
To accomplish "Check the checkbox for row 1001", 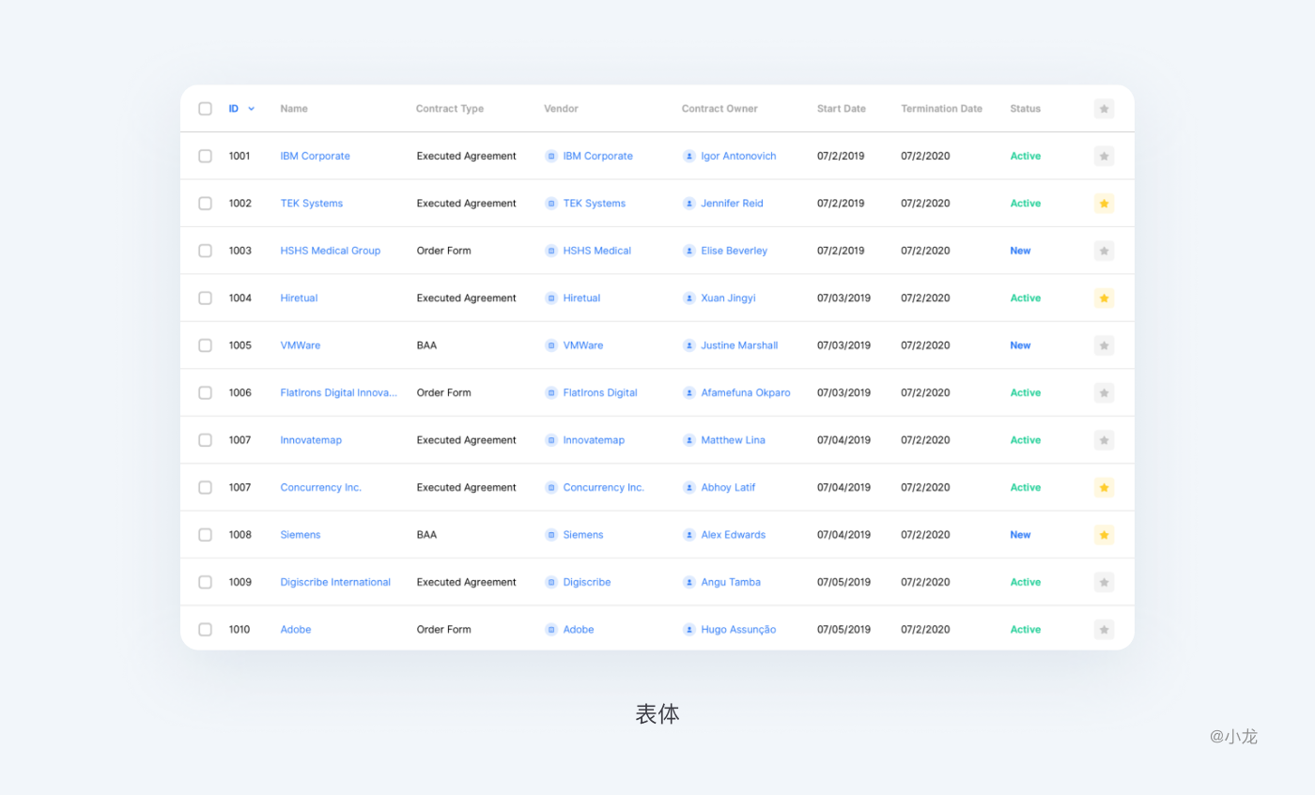I will [205, 156].
